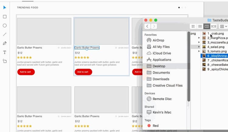Select the Ellipse tool
228x132 pixels.
5,26
